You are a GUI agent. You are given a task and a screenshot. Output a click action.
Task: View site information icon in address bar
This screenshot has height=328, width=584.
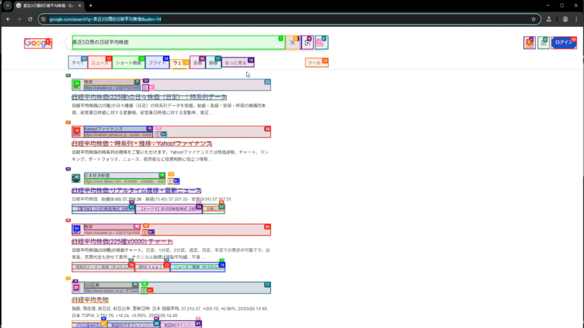pos(43,19)
